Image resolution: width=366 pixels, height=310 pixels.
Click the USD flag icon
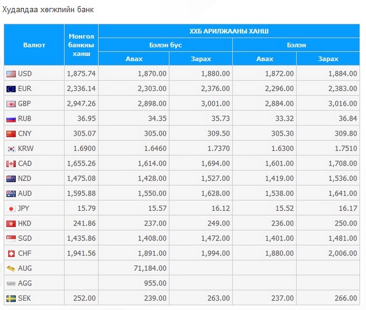pyautogui.click(x=11, y=74)
